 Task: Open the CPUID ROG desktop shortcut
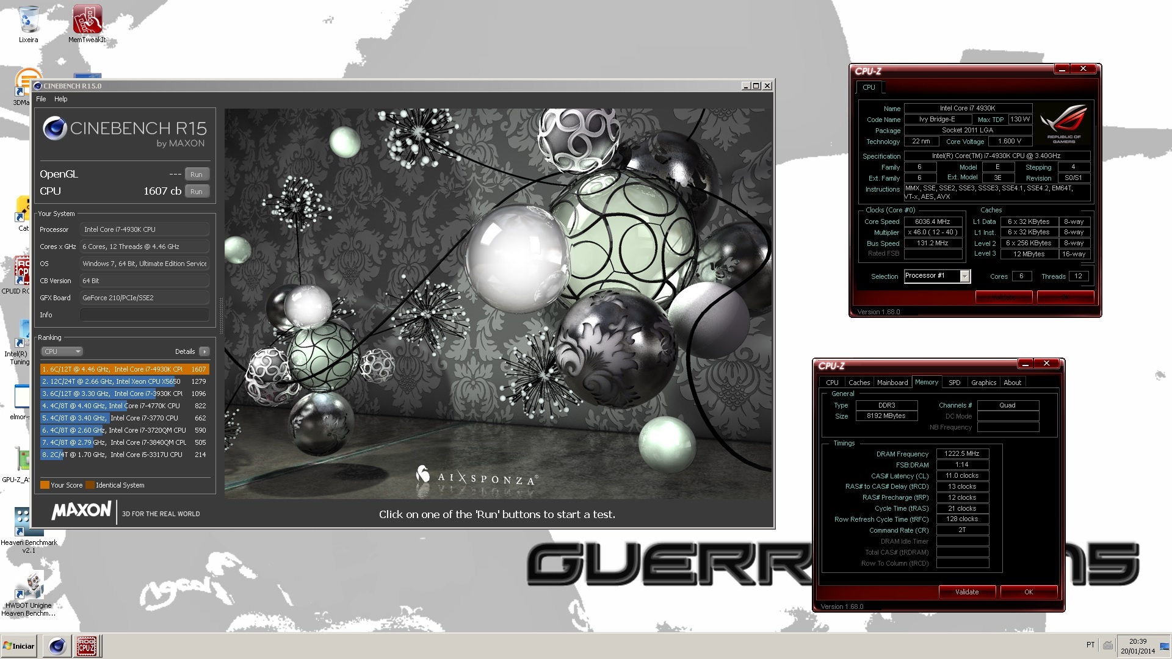(16, 276)
